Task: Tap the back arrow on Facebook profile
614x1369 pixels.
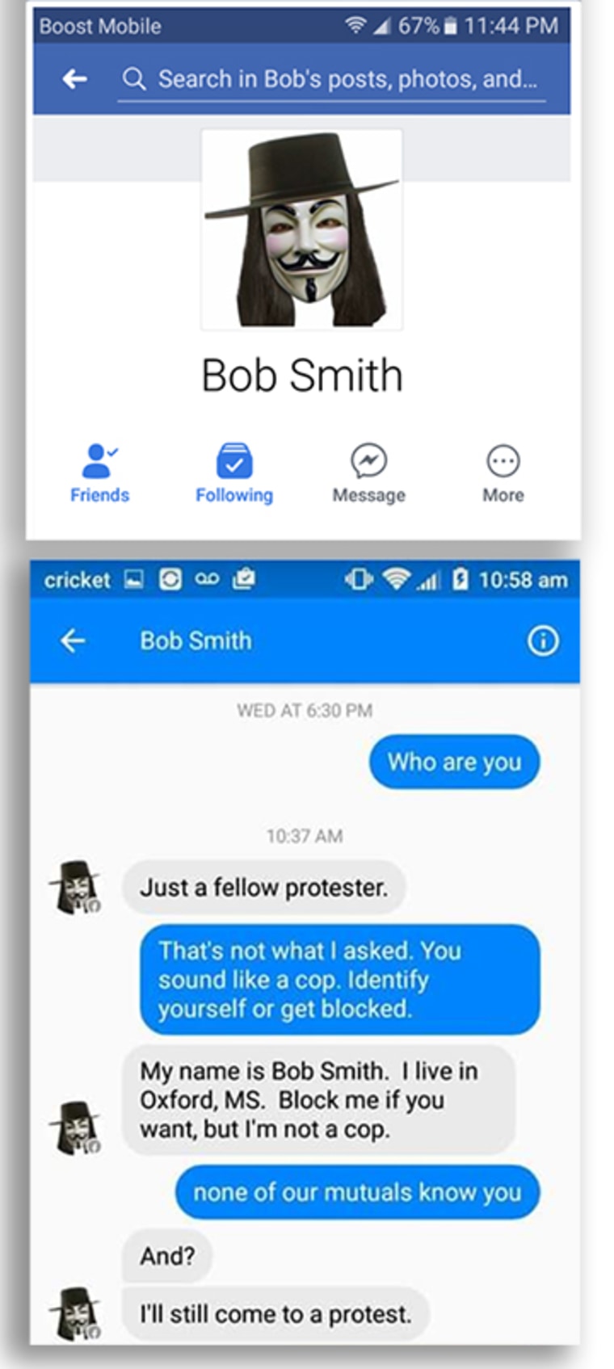Action: click(75, 78)
